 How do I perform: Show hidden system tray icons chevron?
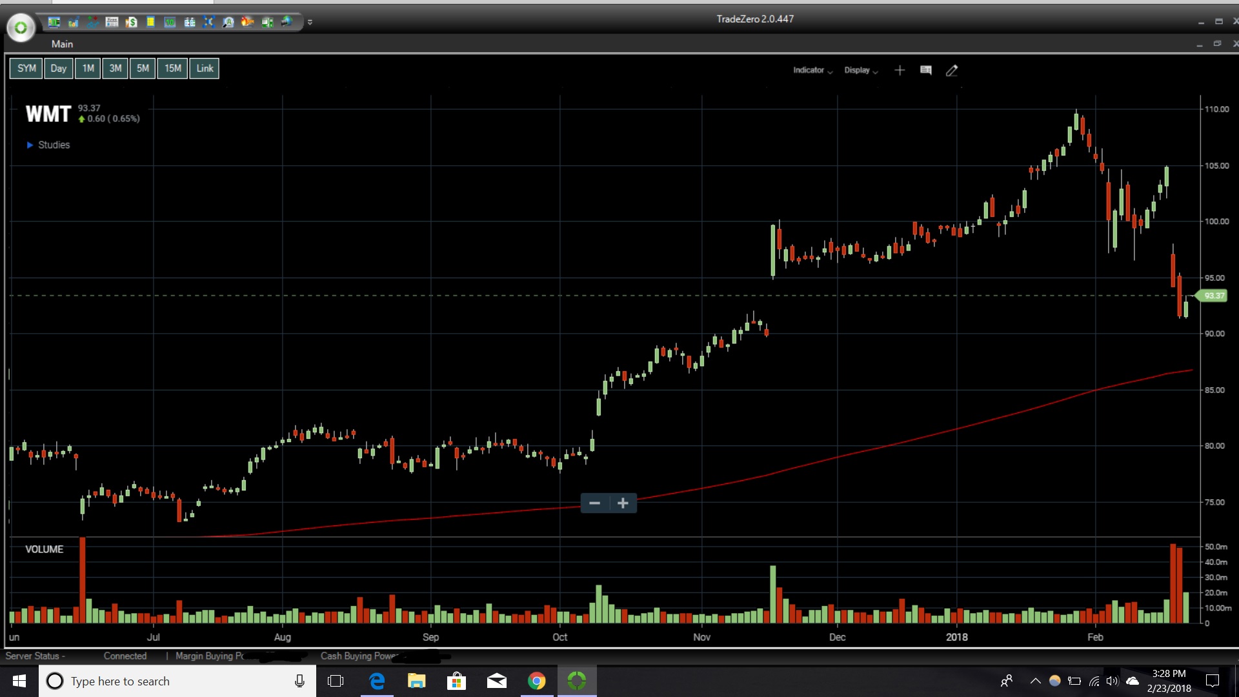(x=1035, y=681)
